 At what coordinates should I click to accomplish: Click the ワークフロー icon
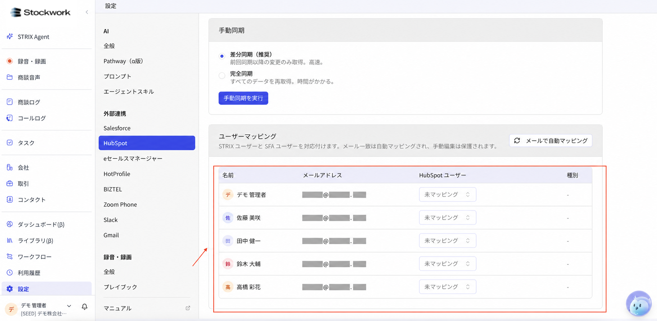[x=10, y=257]
